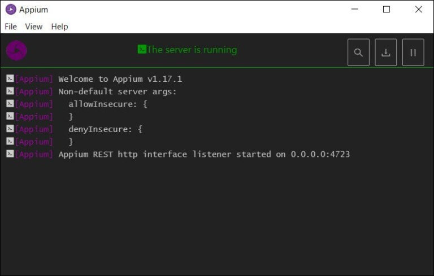Viewport: 434px width, 276px height.
Task: Click 'listener started on 0.0.0.0:4723' text
Action: [271, 154]
